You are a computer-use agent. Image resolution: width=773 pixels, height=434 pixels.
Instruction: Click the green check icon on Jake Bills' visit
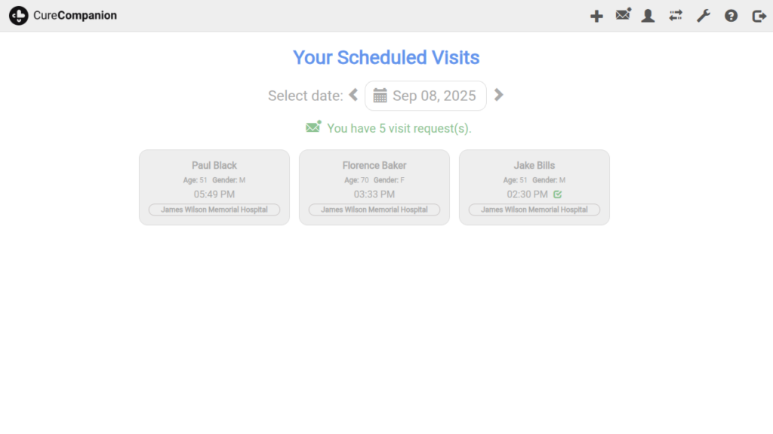558,194
